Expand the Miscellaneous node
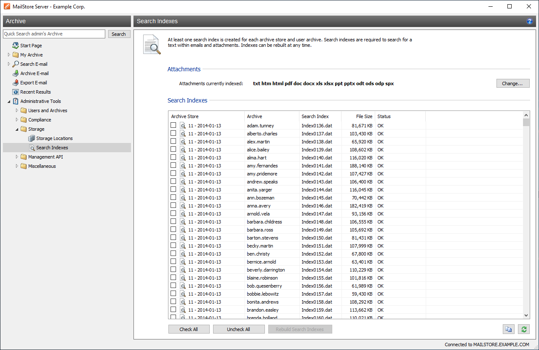The image size is (539, 350). 17,166
